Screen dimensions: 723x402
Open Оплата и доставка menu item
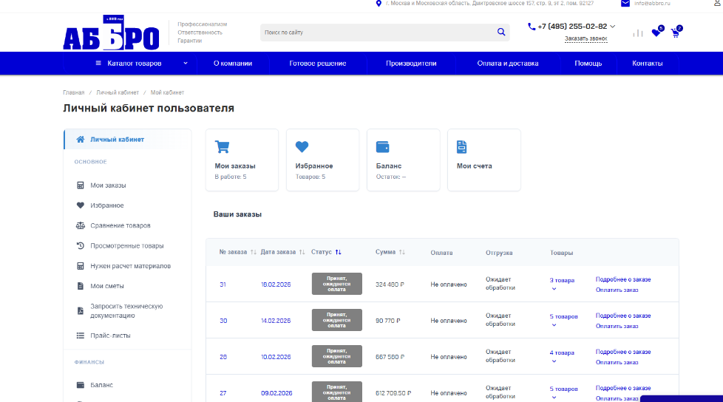pos(507,64)
